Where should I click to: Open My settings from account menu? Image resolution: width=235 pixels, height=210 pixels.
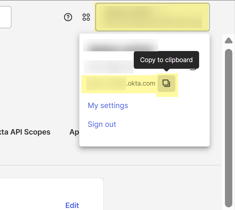pos(108,105)
